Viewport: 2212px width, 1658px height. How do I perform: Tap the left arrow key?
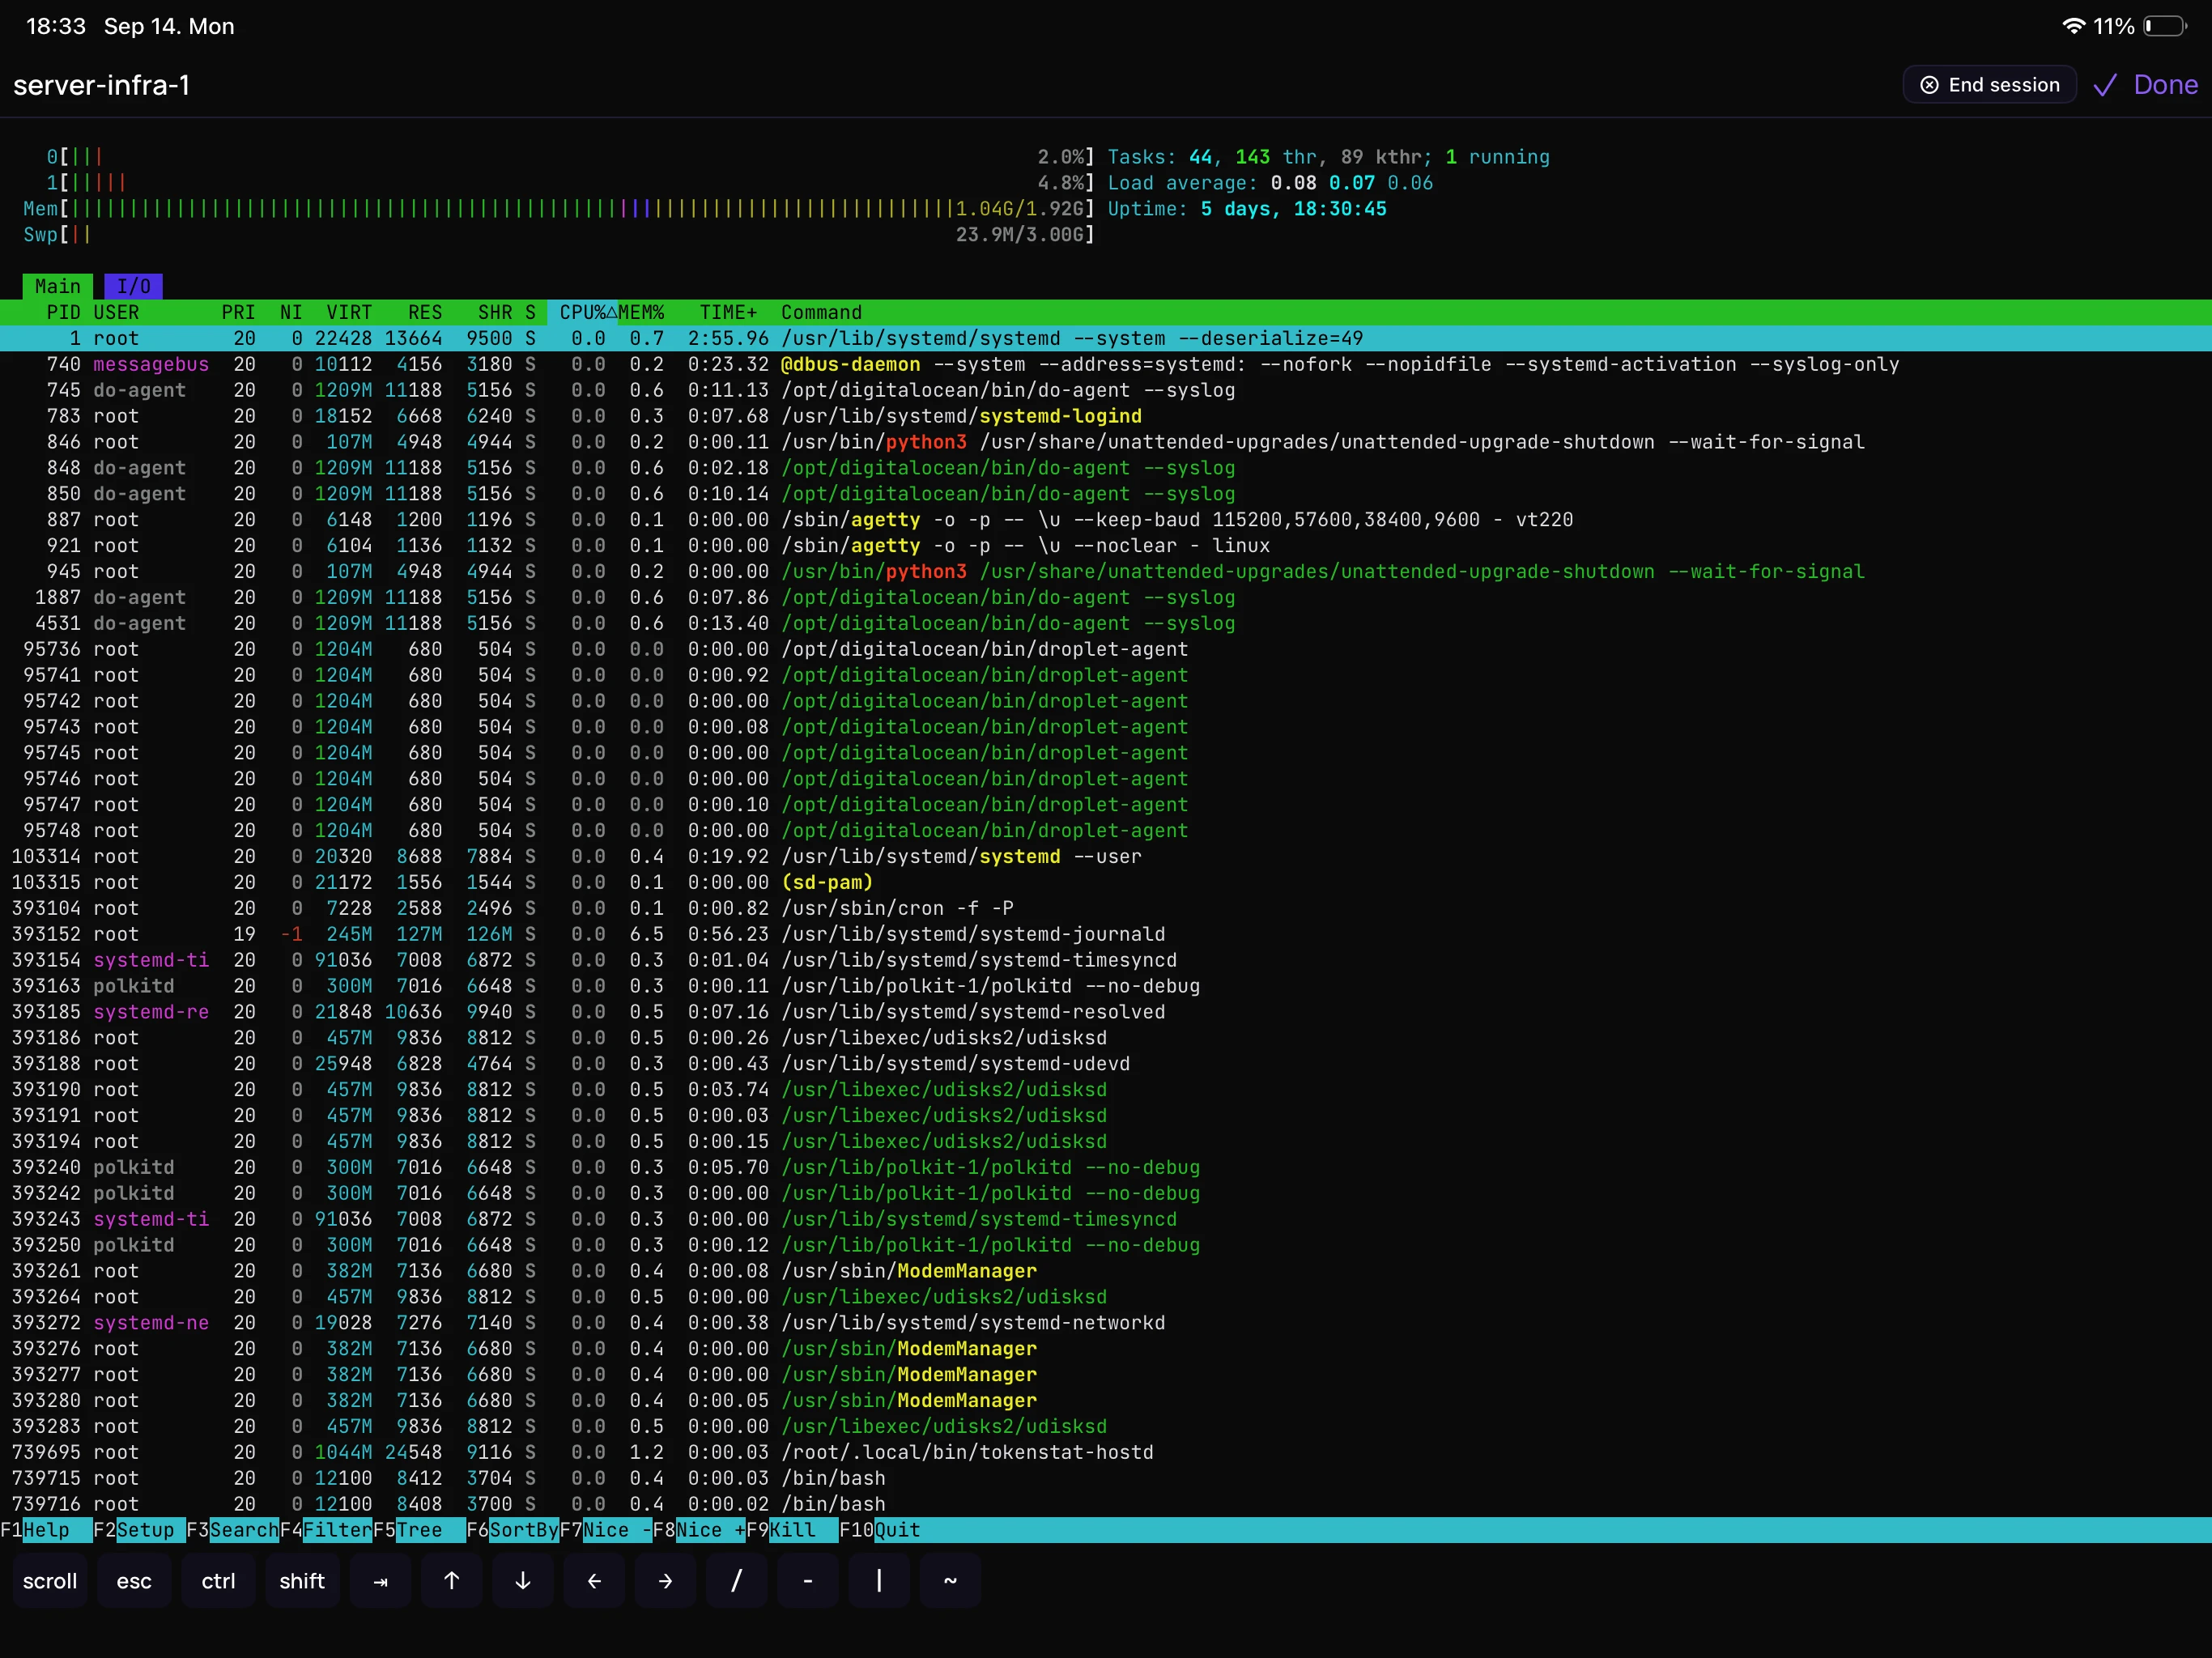(x=594, y=1581)
